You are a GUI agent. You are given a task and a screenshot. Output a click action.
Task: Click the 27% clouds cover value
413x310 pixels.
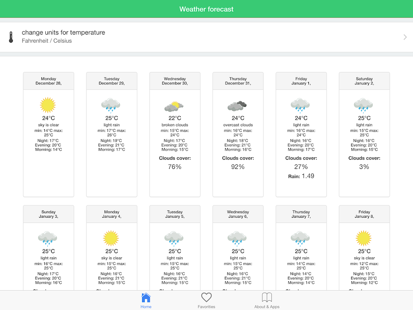pos(301,167)
